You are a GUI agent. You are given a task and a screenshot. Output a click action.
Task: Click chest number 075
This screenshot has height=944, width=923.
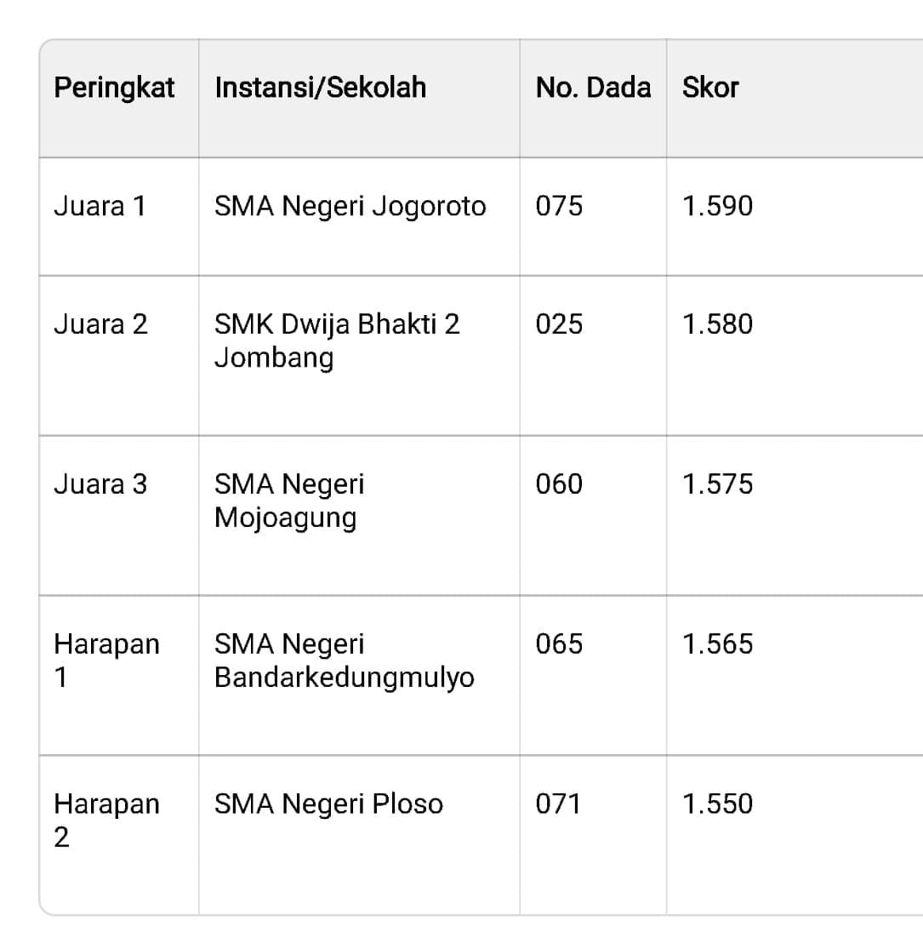coord(559,206)
